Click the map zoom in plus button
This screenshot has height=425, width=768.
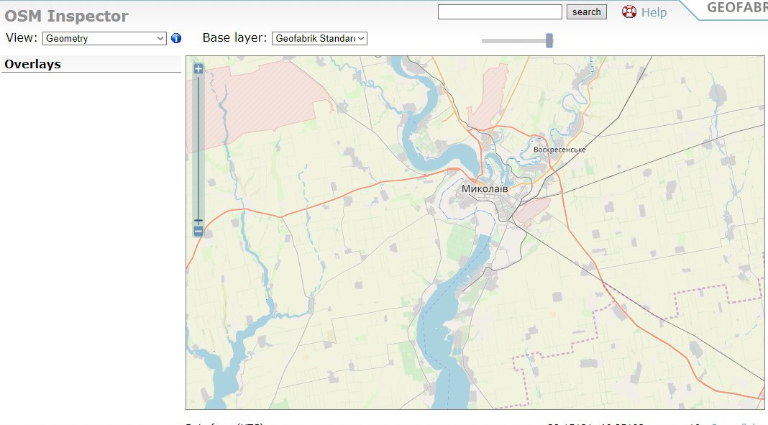pyautogui.click(x=198, y=68)
